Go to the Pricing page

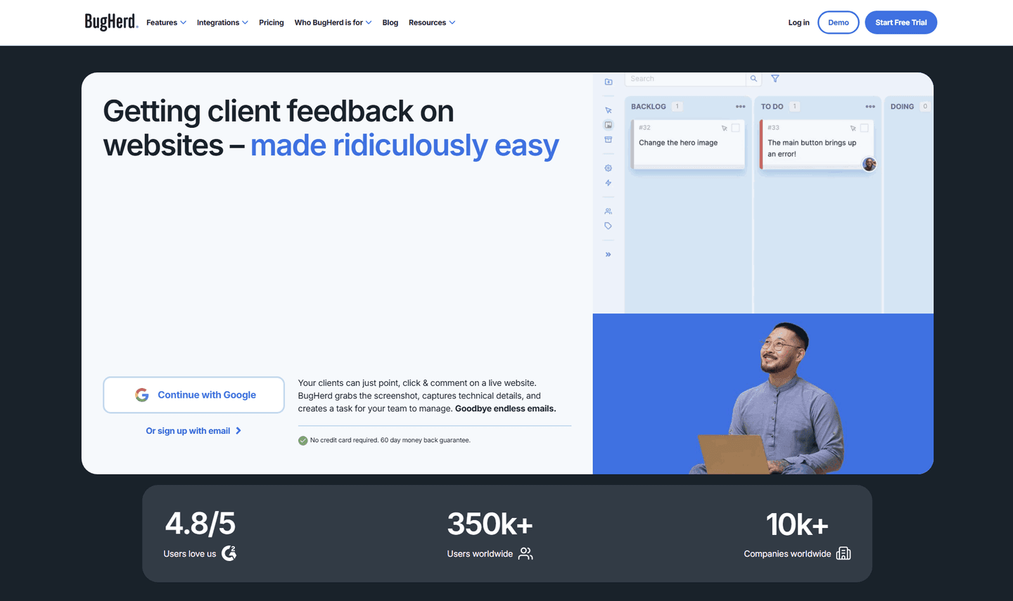click(272, 22)
